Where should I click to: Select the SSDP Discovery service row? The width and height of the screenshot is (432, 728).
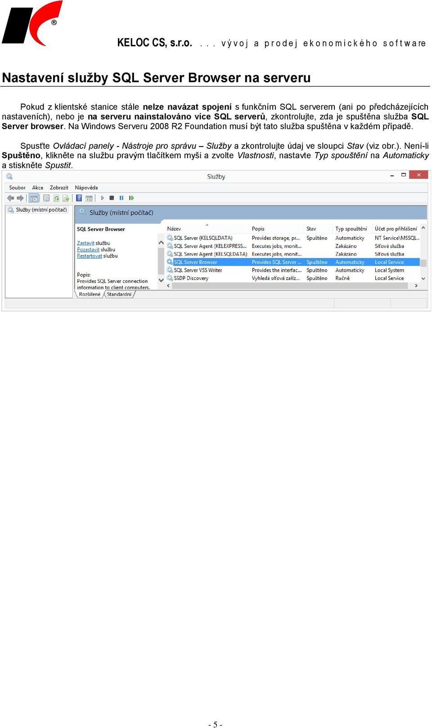(x=293, y=278)
